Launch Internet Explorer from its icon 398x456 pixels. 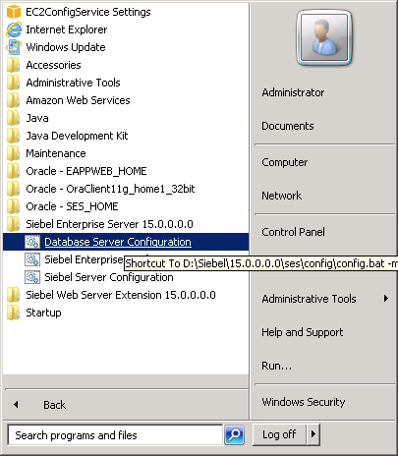(x=14, y=29)
